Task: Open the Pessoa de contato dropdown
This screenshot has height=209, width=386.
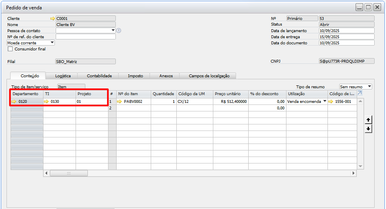Action: pos(113,30)
